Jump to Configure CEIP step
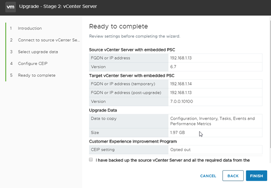The image size is (271, 188). pyautogui.click(x=33, y=63)
